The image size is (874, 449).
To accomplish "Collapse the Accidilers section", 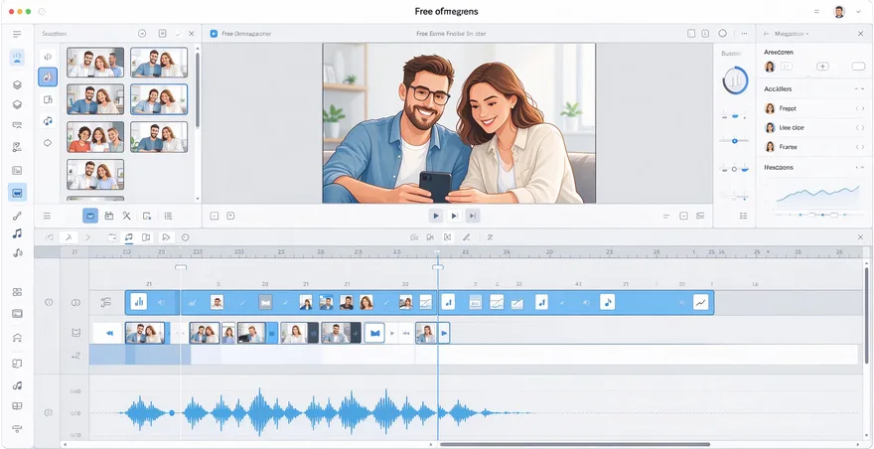I will tap(858, 89).
